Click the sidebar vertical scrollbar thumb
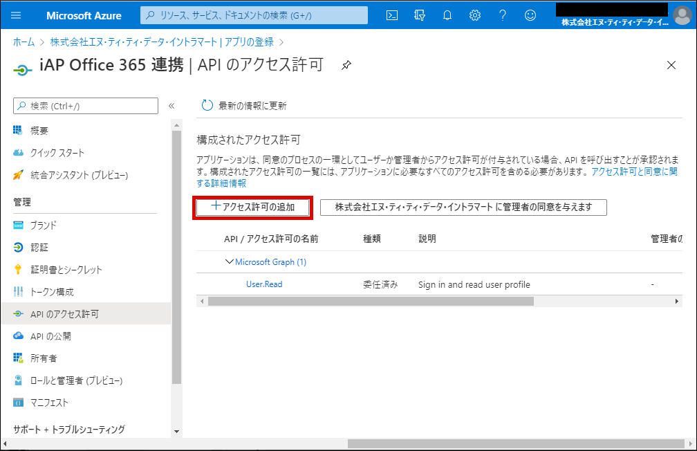 [176, 257]
